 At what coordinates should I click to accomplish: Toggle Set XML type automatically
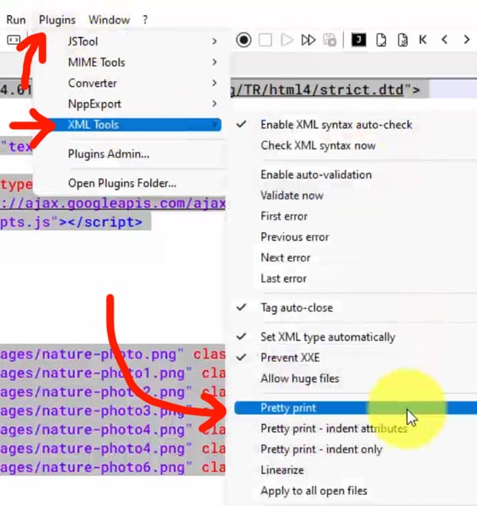tap(328, 336)
